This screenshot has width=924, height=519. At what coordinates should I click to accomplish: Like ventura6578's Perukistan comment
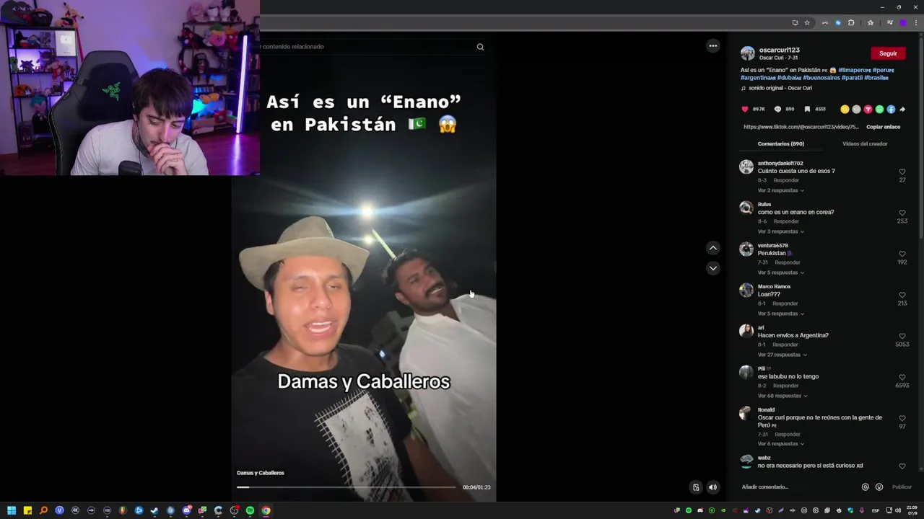(x=902, y=254)
